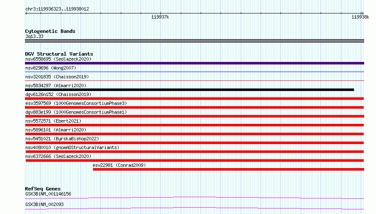The width and height of the screenshot is (376, 214).
Task: Open the DGV Structural Variants track heading
Action: [x=59, y=54]
